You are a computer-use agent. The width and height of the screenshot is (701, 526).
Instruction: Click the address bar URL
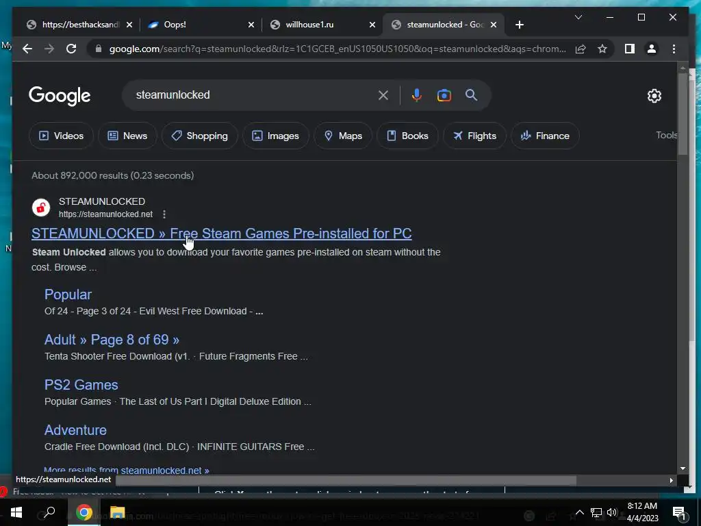(337, 49)
